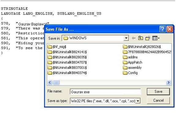This screenshot has width=176, height=117.
Task: Select folder $NtUninstallKB824141$
Action: (x=67, y=52)
